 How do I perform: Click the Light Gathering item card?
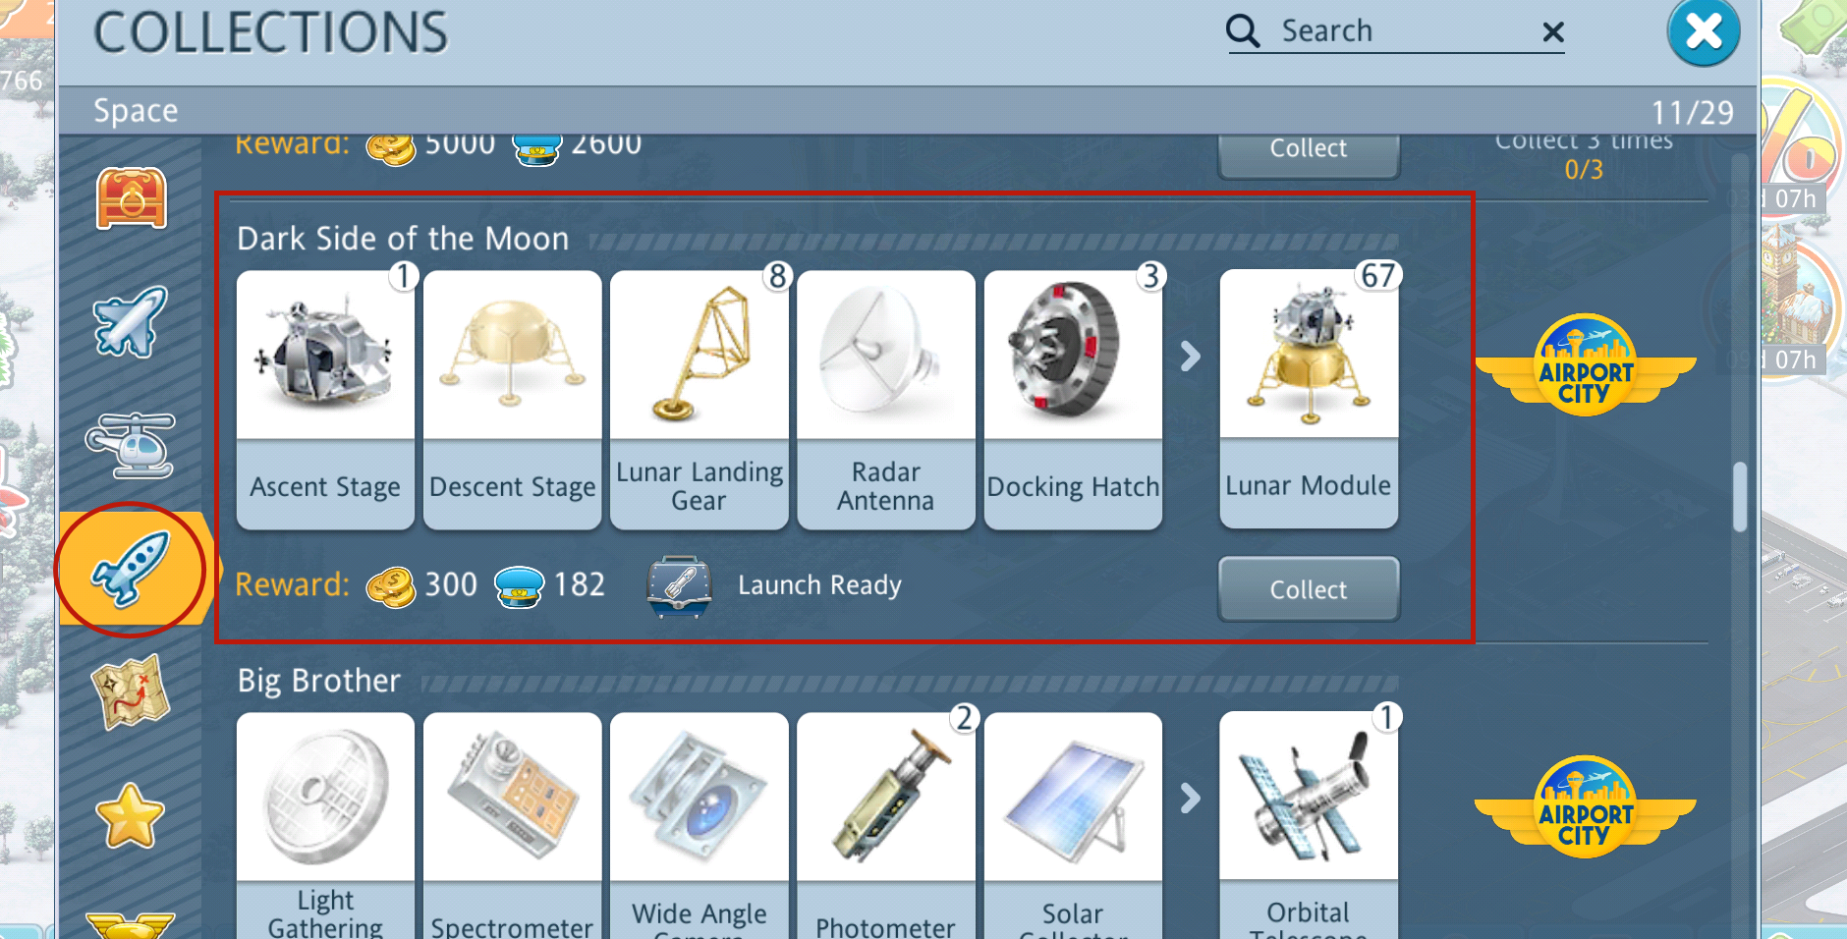(325, 826)
